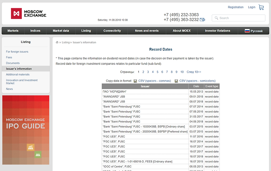Go to results page 8

coord(172,72)
